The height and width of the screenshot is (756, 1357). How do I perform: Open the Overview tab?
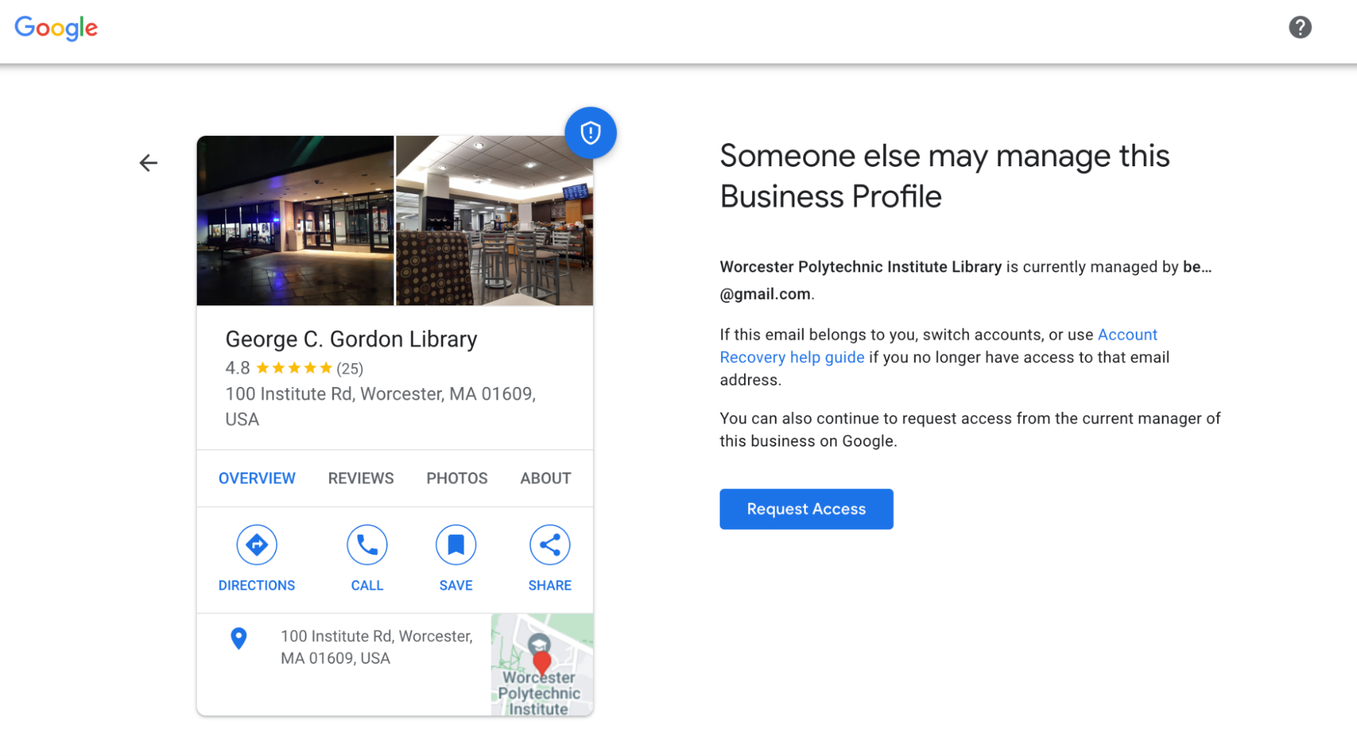[x=257, y=478]
